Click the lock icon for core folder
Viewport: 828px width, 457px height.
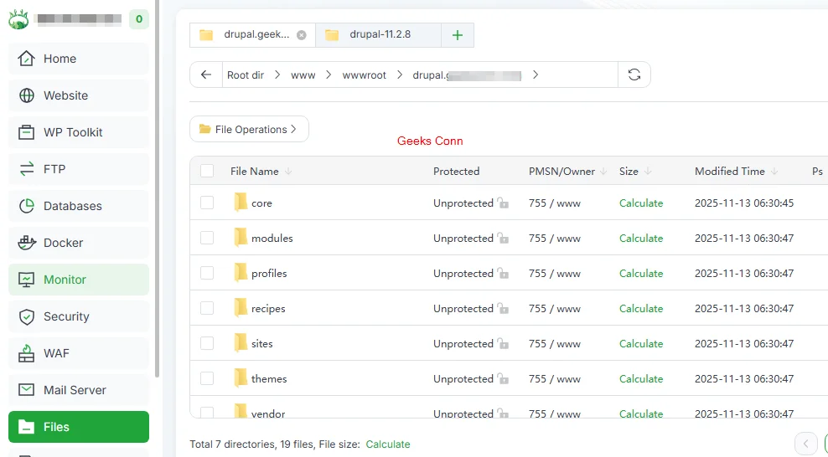pyautogui.click(x=503, y=203)
